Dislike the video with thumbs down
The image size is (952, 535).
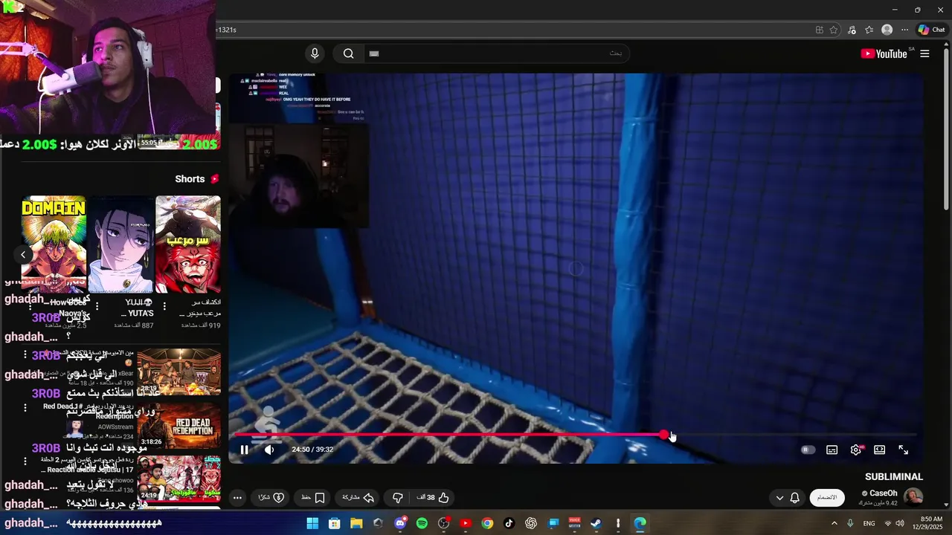click(x=397, y=498)
